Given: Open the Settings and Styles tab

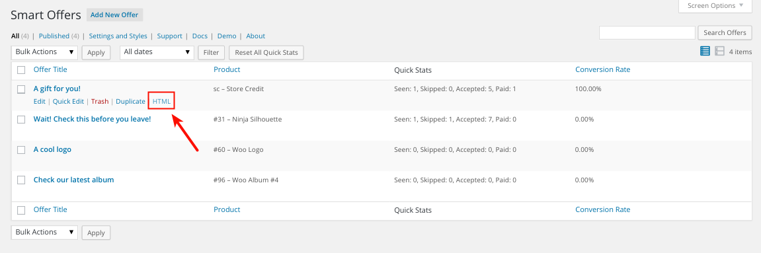Looking at the screenshot, I should pos(118,36).
